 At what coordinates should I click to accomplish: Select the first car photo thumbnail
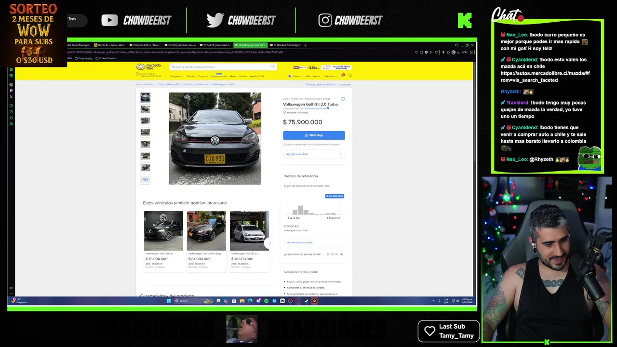tap(145, 97)
